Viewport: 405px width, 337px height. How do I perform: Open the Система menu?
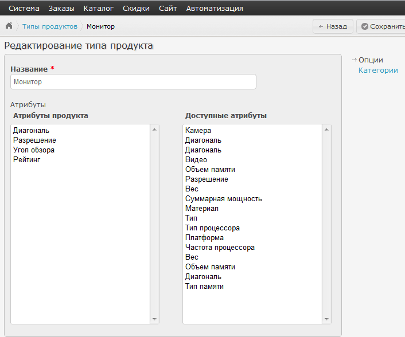(x=24, y=8)
